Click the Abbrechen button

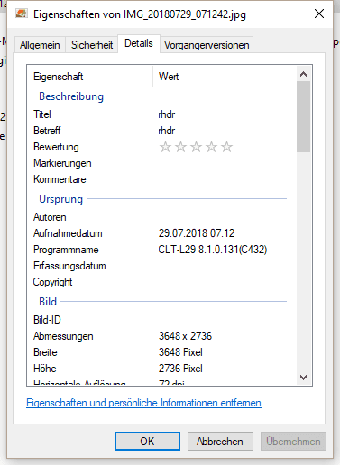click(220, 442)
